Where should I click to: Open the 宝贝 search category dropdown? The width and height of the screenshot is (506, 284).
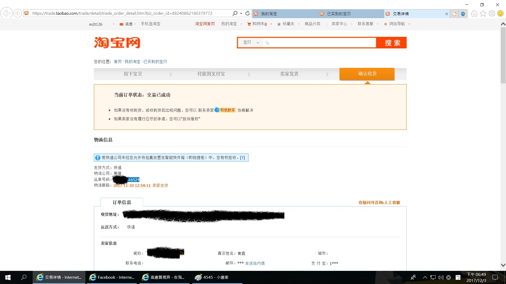(250, 42)
